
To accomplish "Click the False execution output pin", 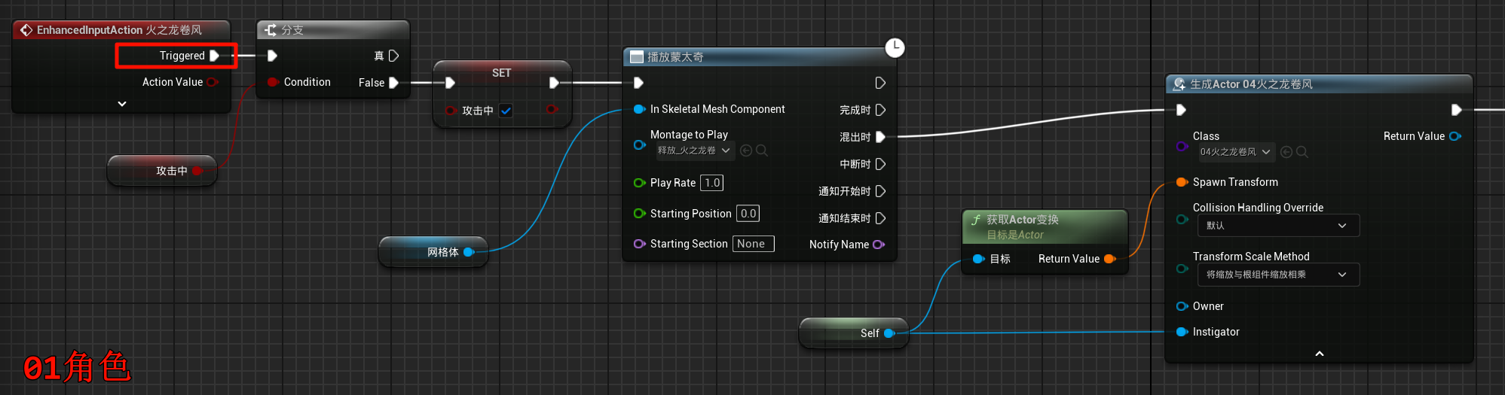I will point(393,83).
